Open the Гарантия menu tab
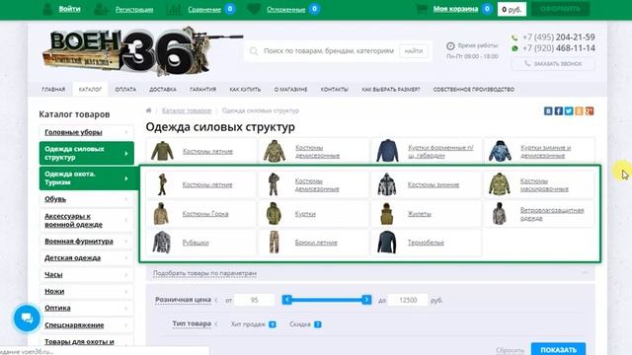632x355 pixels. pos(202,90)
